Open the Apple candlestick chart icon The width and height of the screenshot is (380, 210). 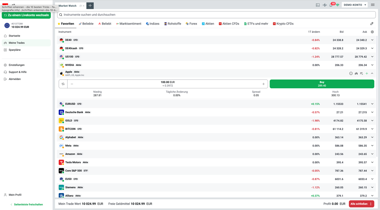[356, 73]
